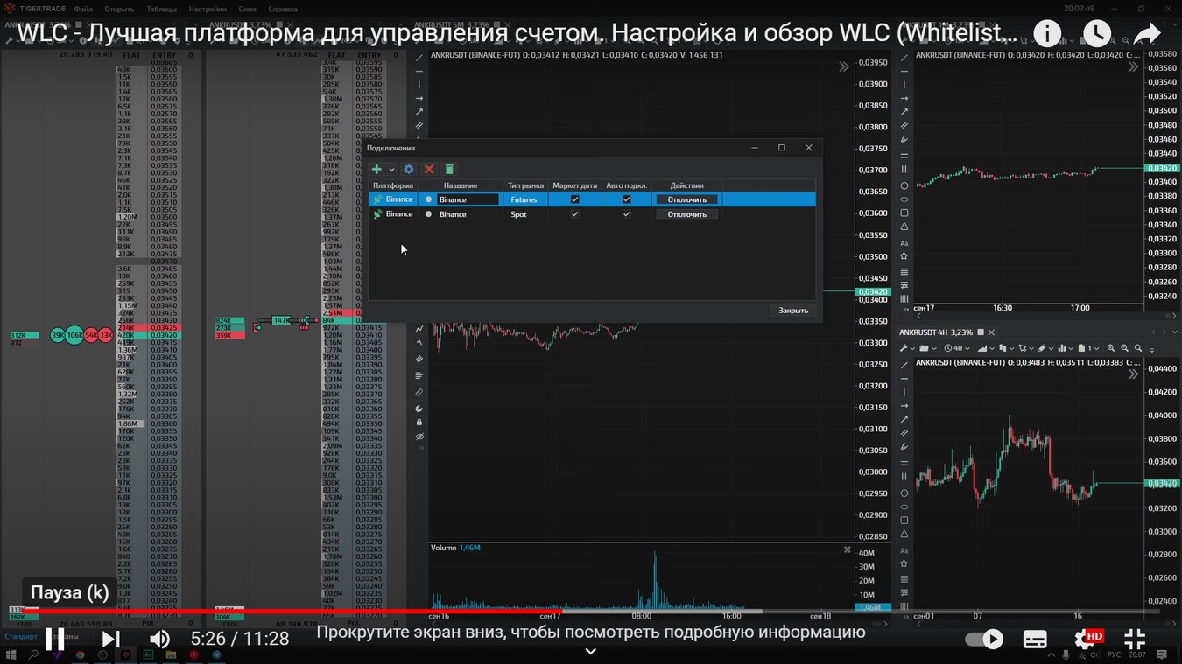
Task: Add a new connection with the green plus
Action: tap(376, 169)
